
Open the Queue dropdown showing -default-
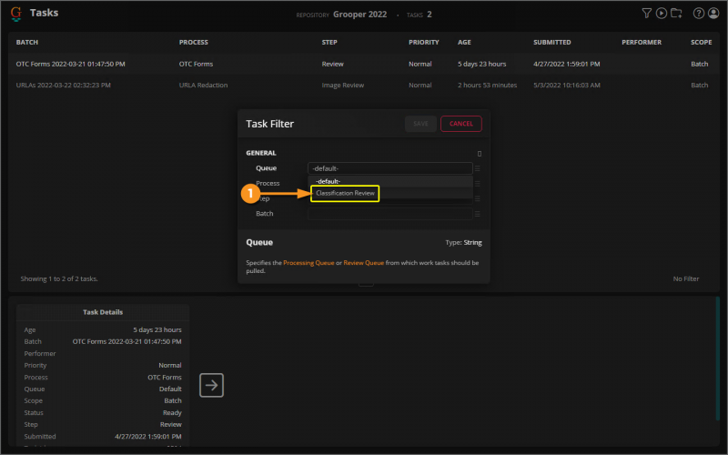click(389, 168)
